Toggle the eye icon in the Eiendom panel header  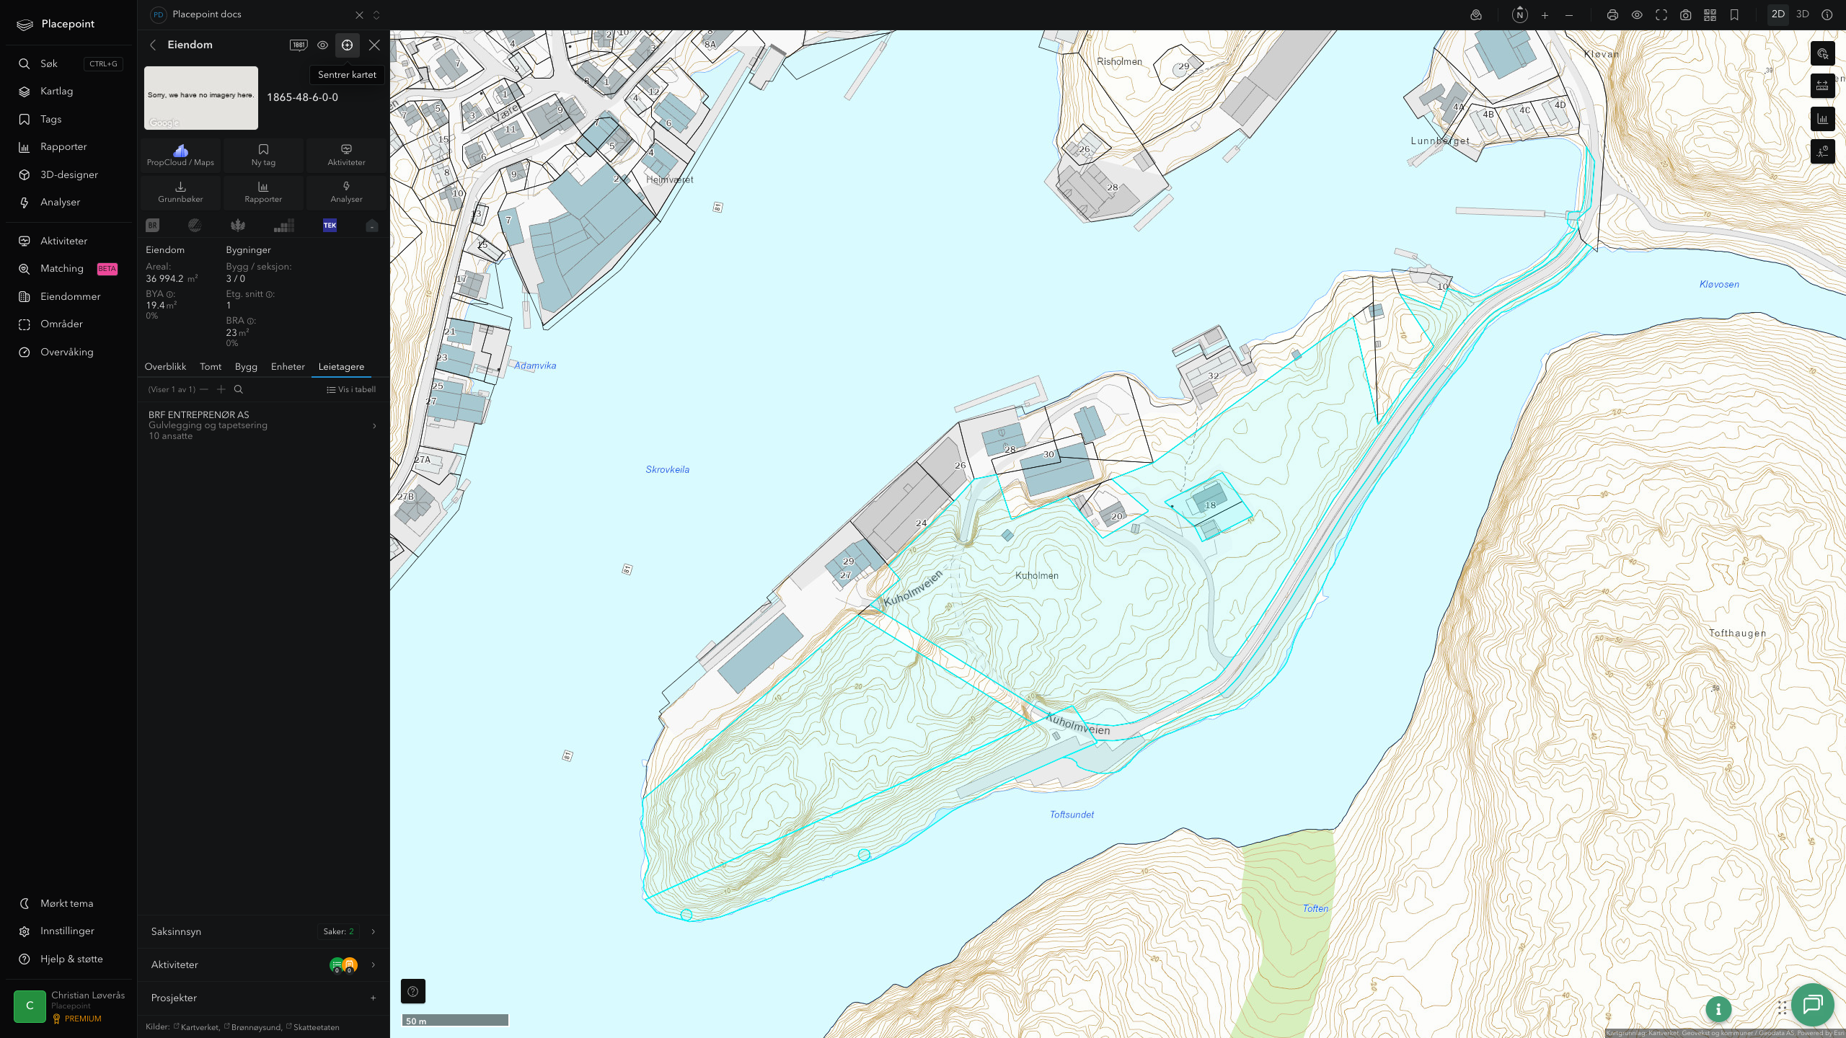pos(323,45)
